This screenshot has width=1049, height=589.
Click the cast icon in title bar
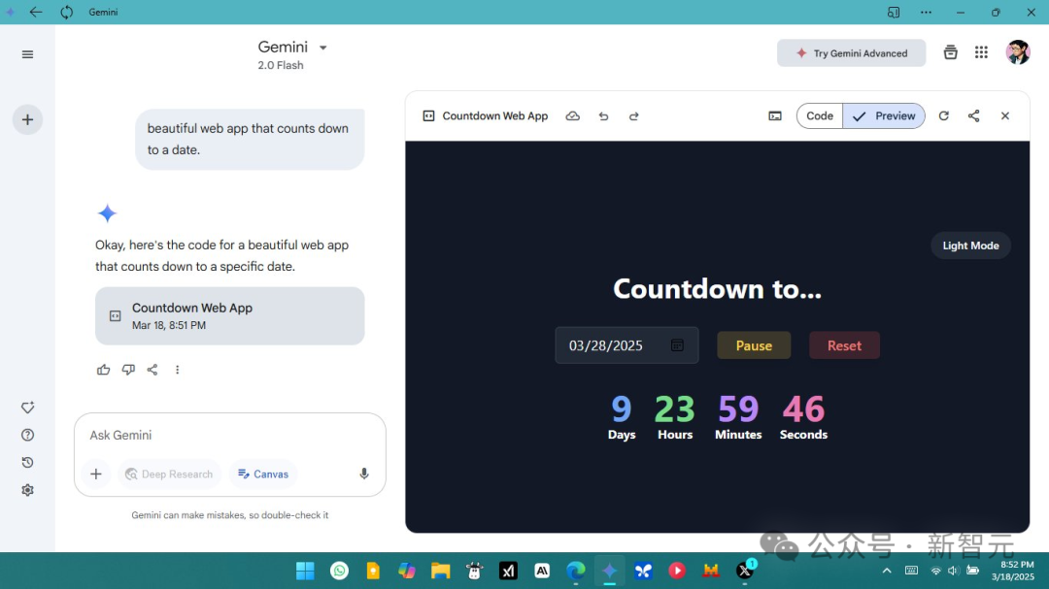click(x=894, y=12)
